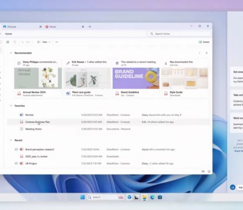The height and width of the screenshot is (210, 243).
Task: Click the blue toolbar icon beside Delete
Action: (x=8, y=42)
